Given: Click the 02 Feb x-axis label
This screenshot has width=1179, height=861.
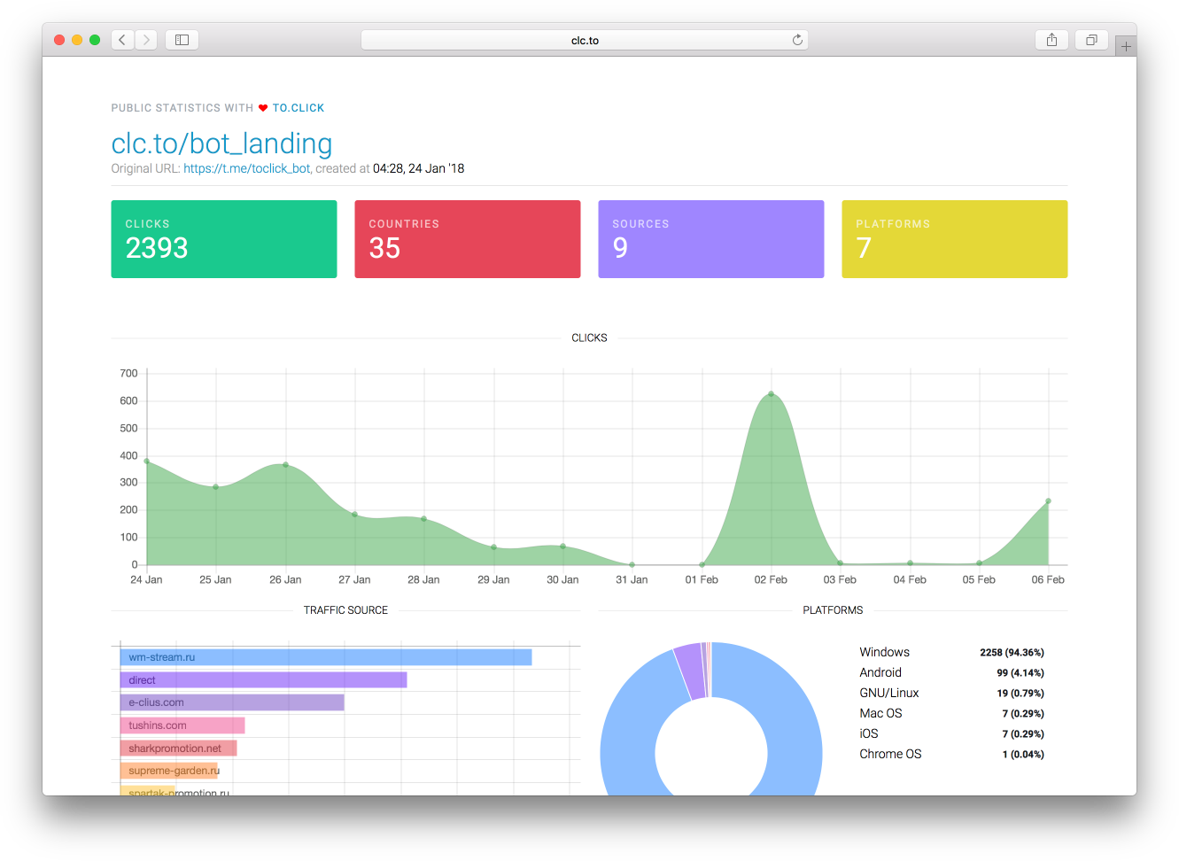Looking at the screenshot, I should [771, 580].
